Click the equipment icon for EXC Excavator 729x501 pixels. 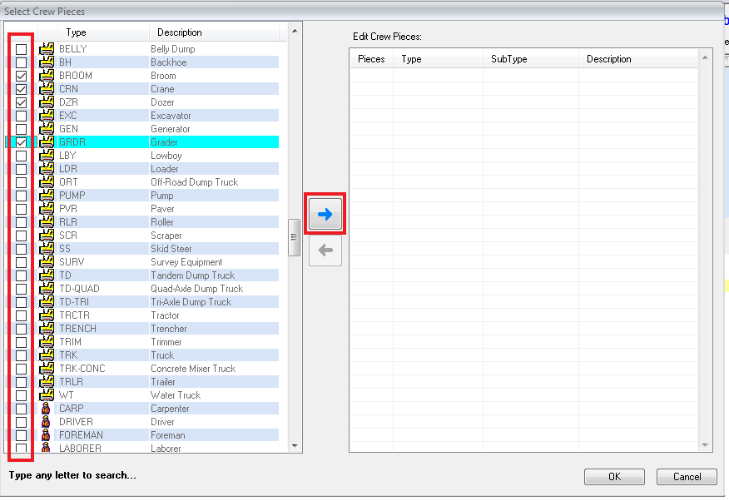coord(47,115)
